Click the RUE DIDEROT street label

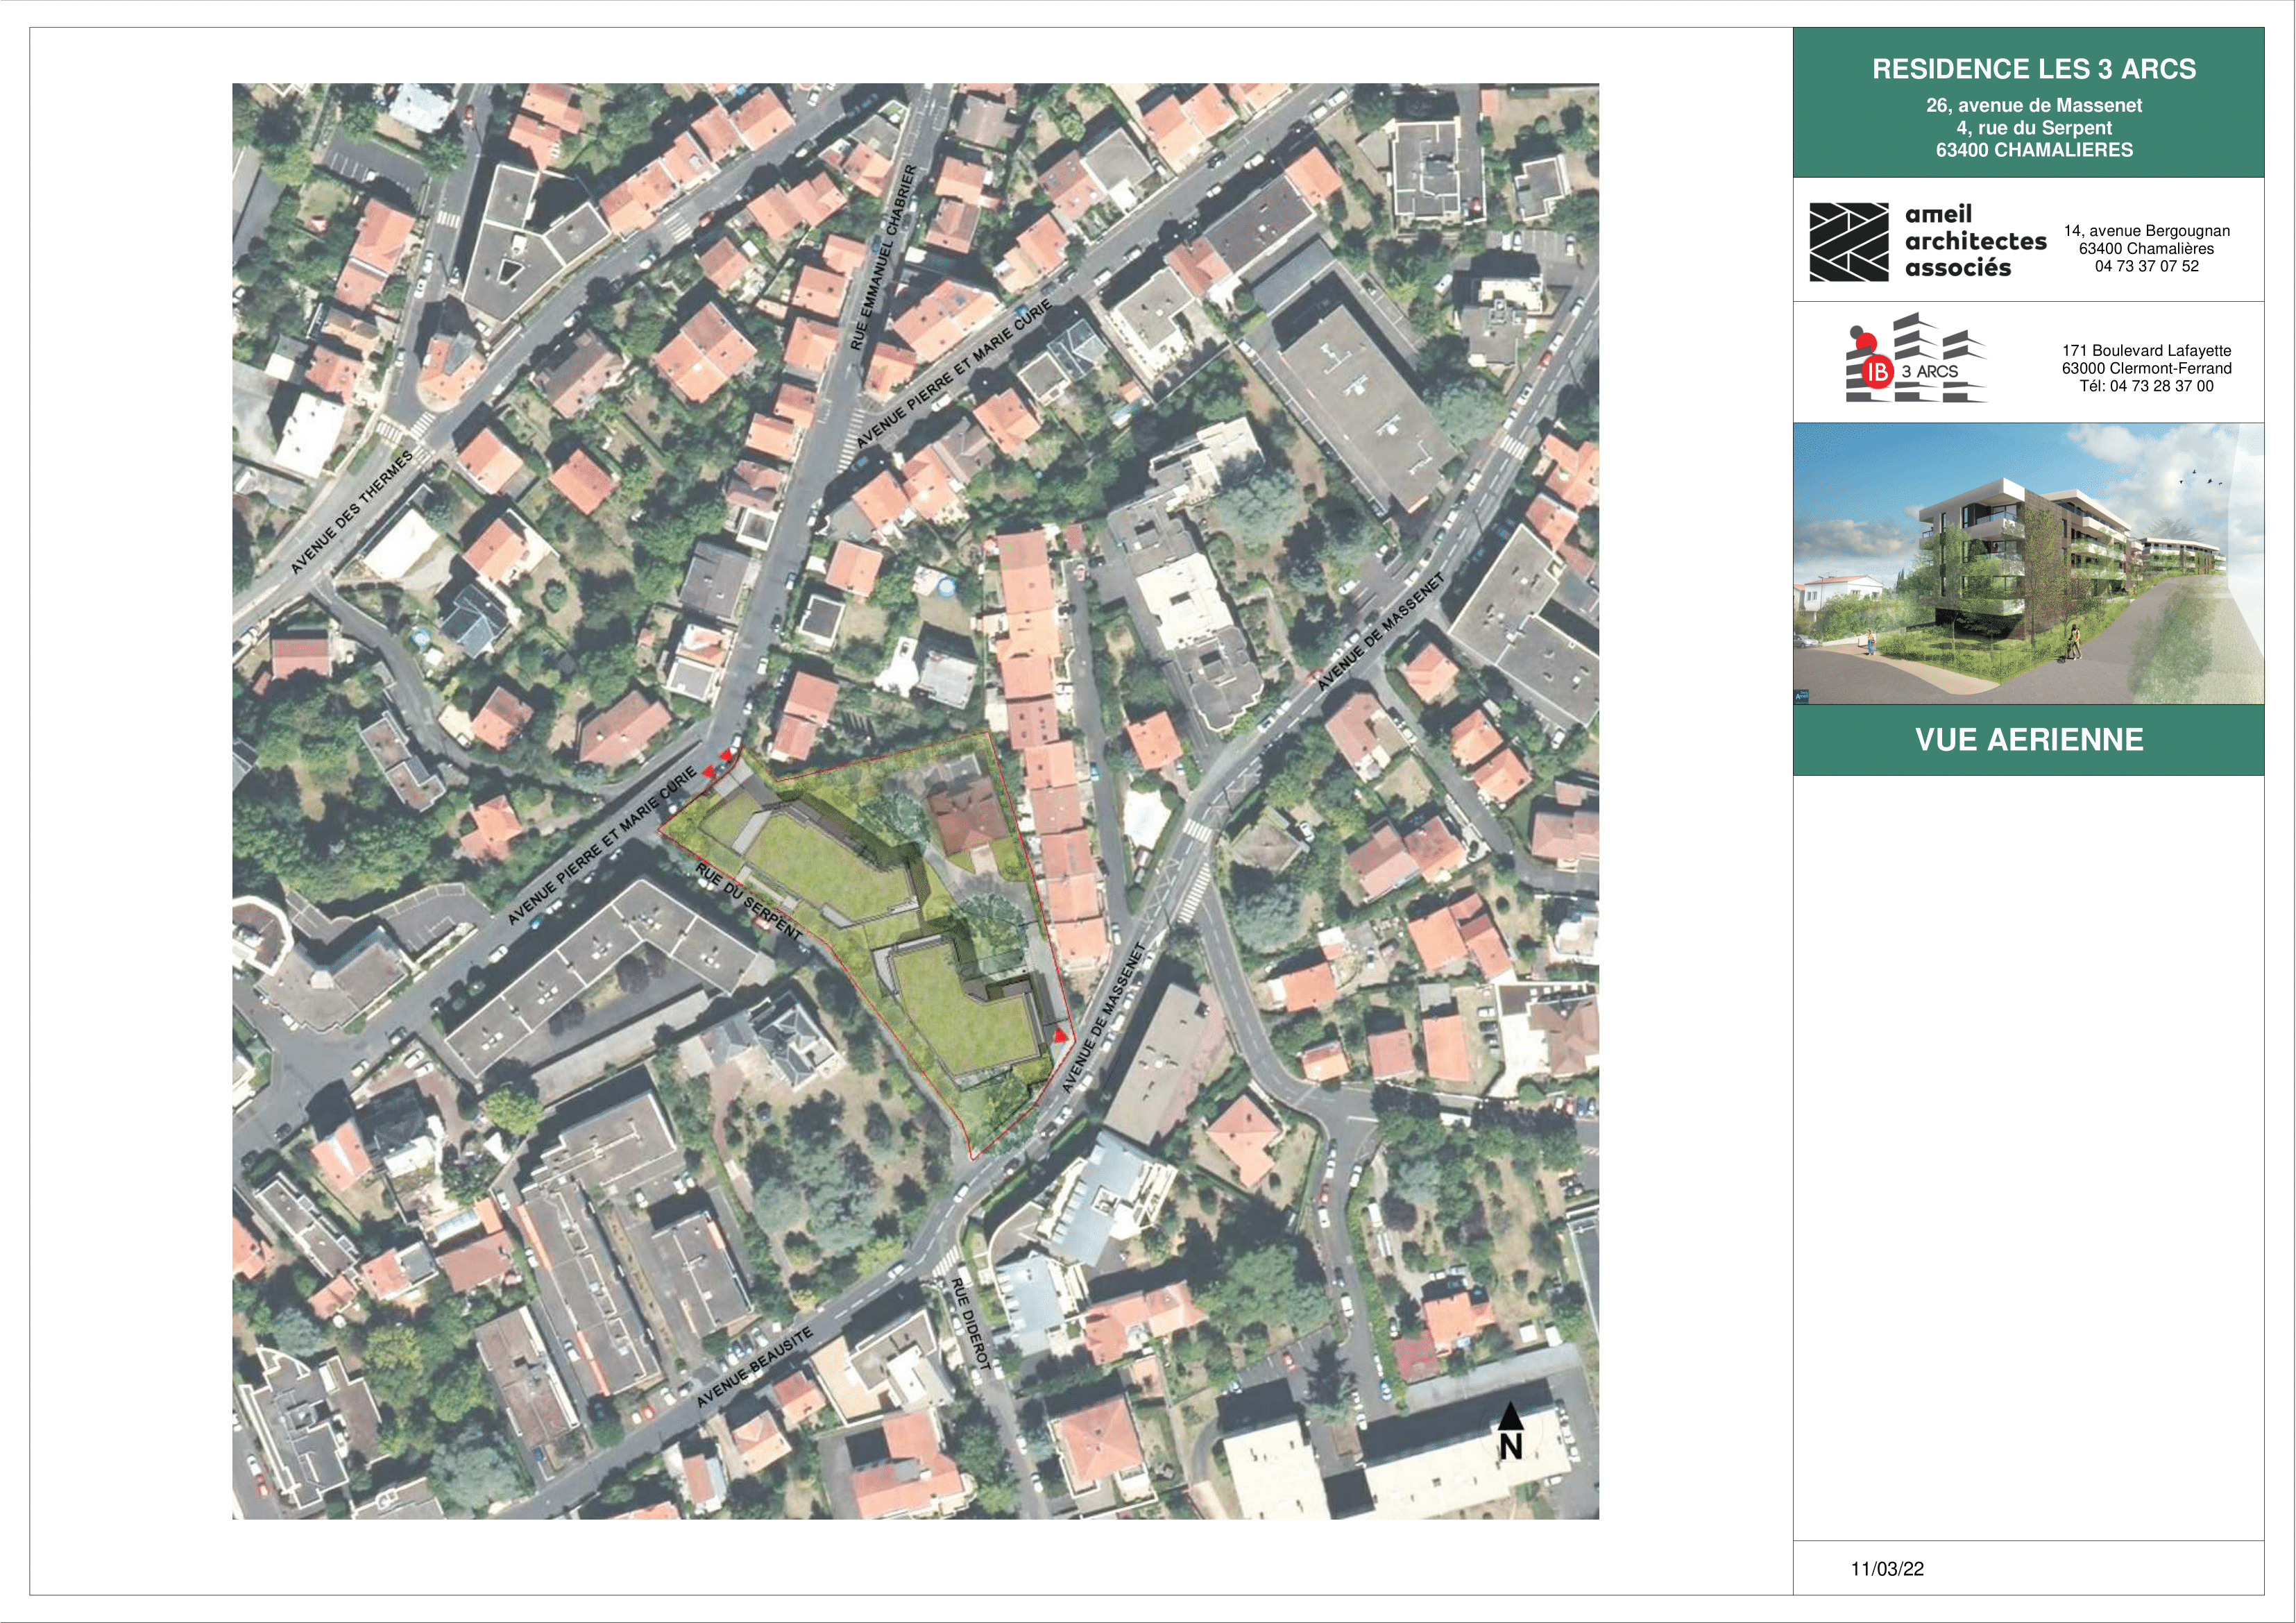(970, 1324)
